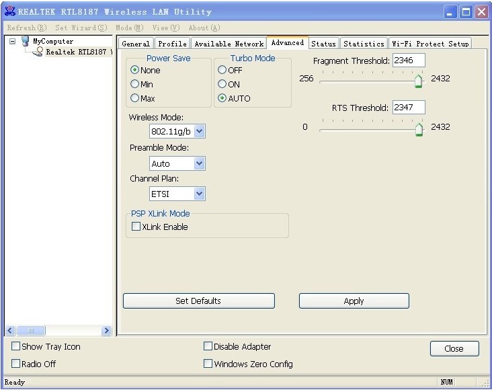This screenshot has width=492, height=390.
Task: Close the window with the X button
Action: (x=481, y=12)
